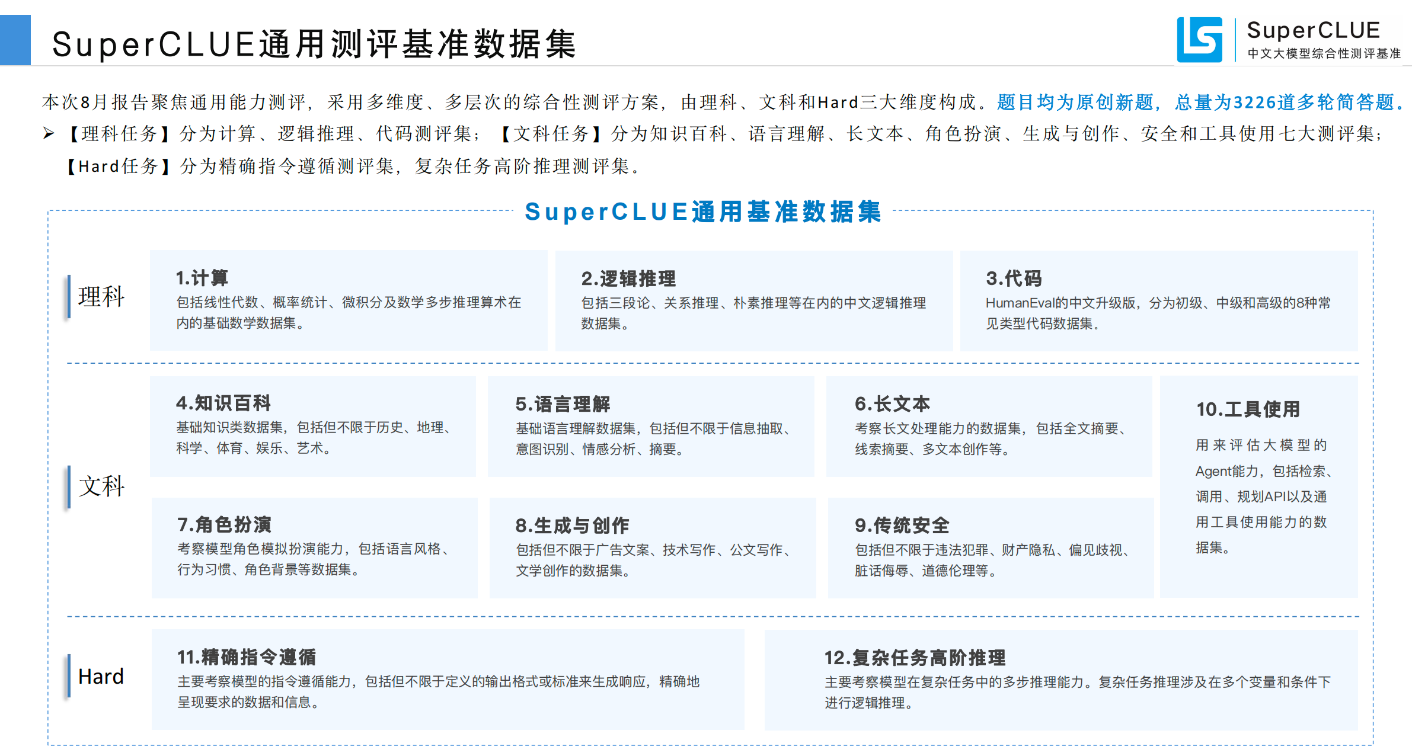This screenshot has width=1412, height=756.
Task: Click the blue bar beside 文科
Action: (x=69, y=486)
